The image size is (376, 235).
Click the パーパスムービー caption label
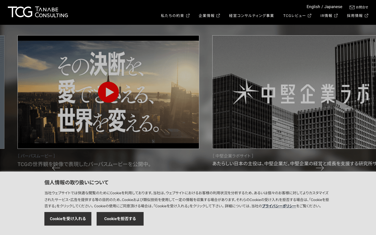[x=37, y=156]
